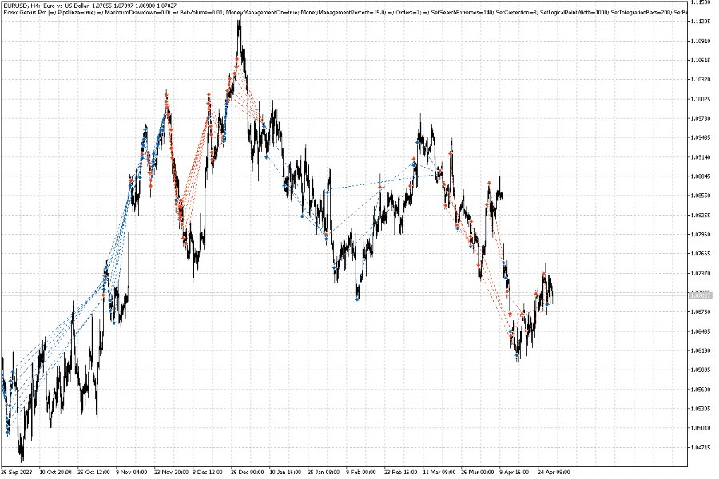
Task: Click the 1.11500 price axis label
Action: coord(700,2)
